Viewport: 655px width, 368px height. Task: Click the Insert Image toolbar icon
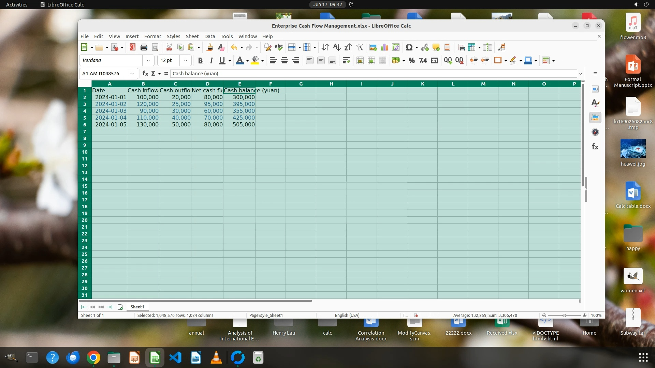[x=373, y=47]
